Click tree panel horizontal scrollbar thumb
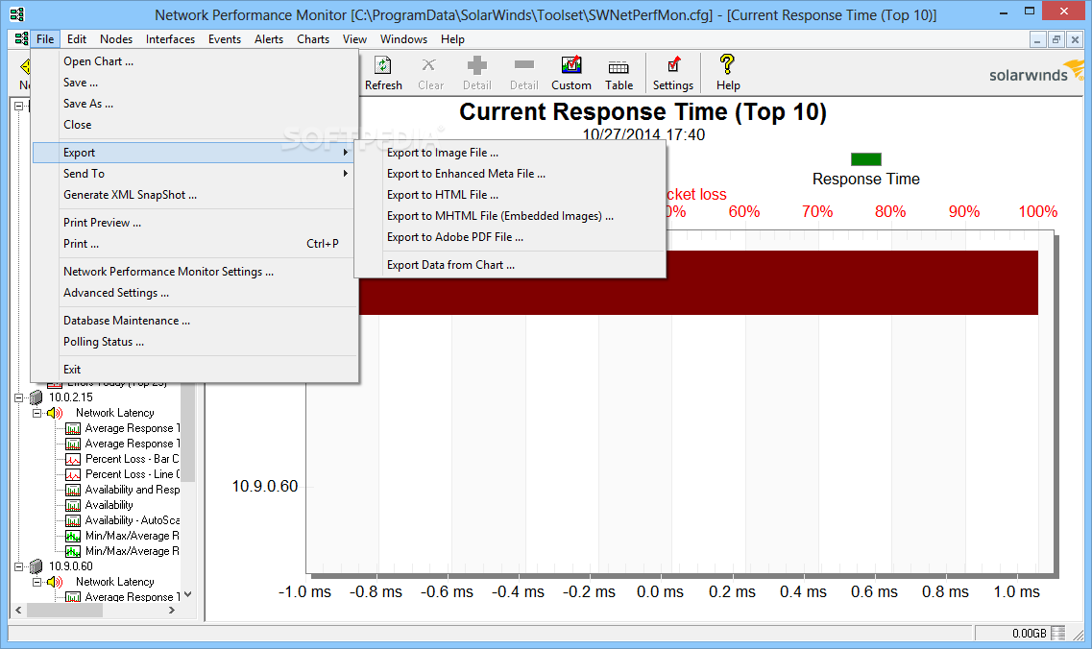Screen dimensions: 1092x649 tap(64, 611)
